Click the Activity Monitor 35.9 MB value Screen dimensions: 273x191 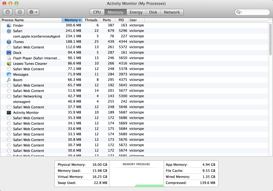[74, 112]
